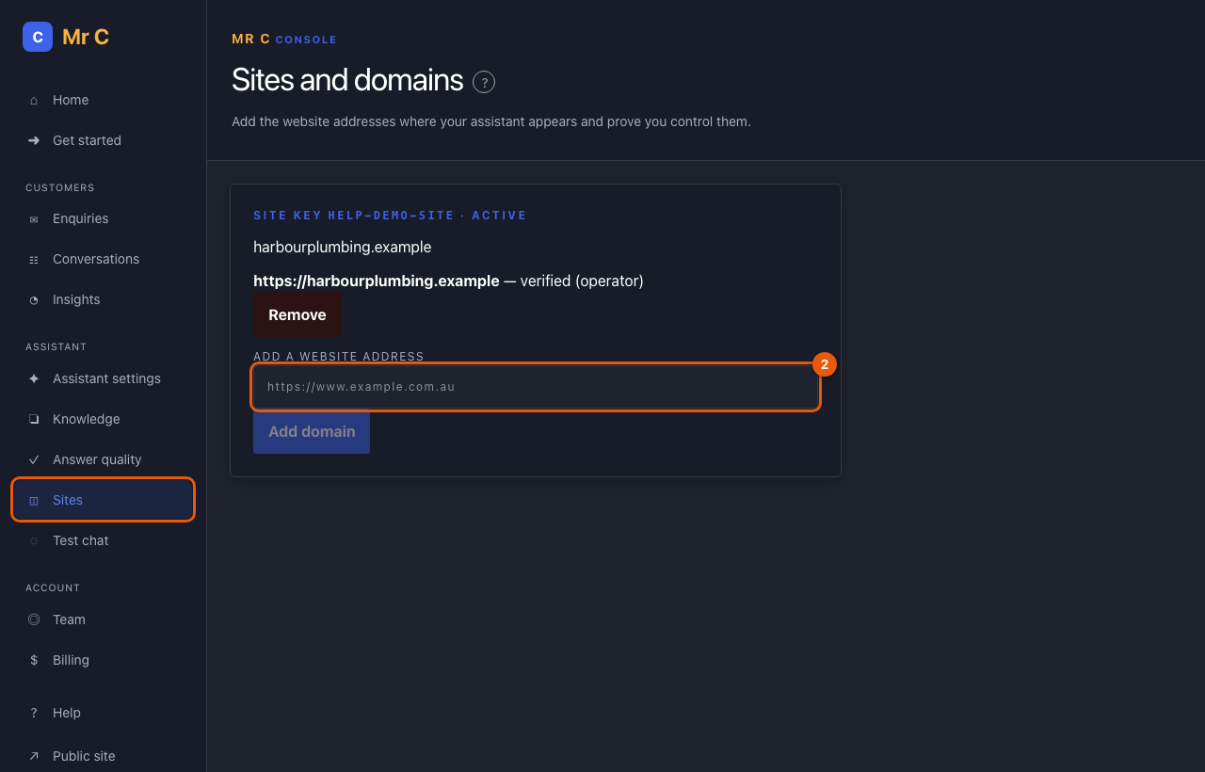The image size is (1205, 772).
Task: Click the Home label in sidebar
Action: tap(71, 100)
